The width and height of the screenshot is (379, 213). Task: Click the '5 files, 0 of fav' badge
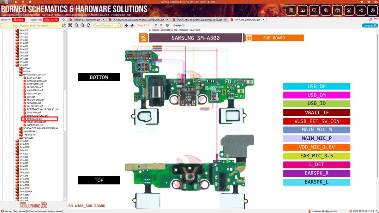pos(51,20)
